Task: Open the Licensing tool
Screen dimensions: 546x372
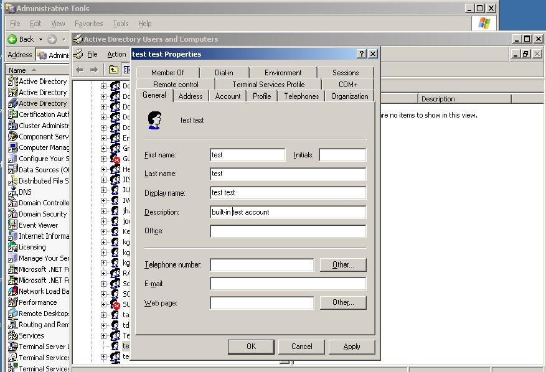Action: (x=27, y=247)
